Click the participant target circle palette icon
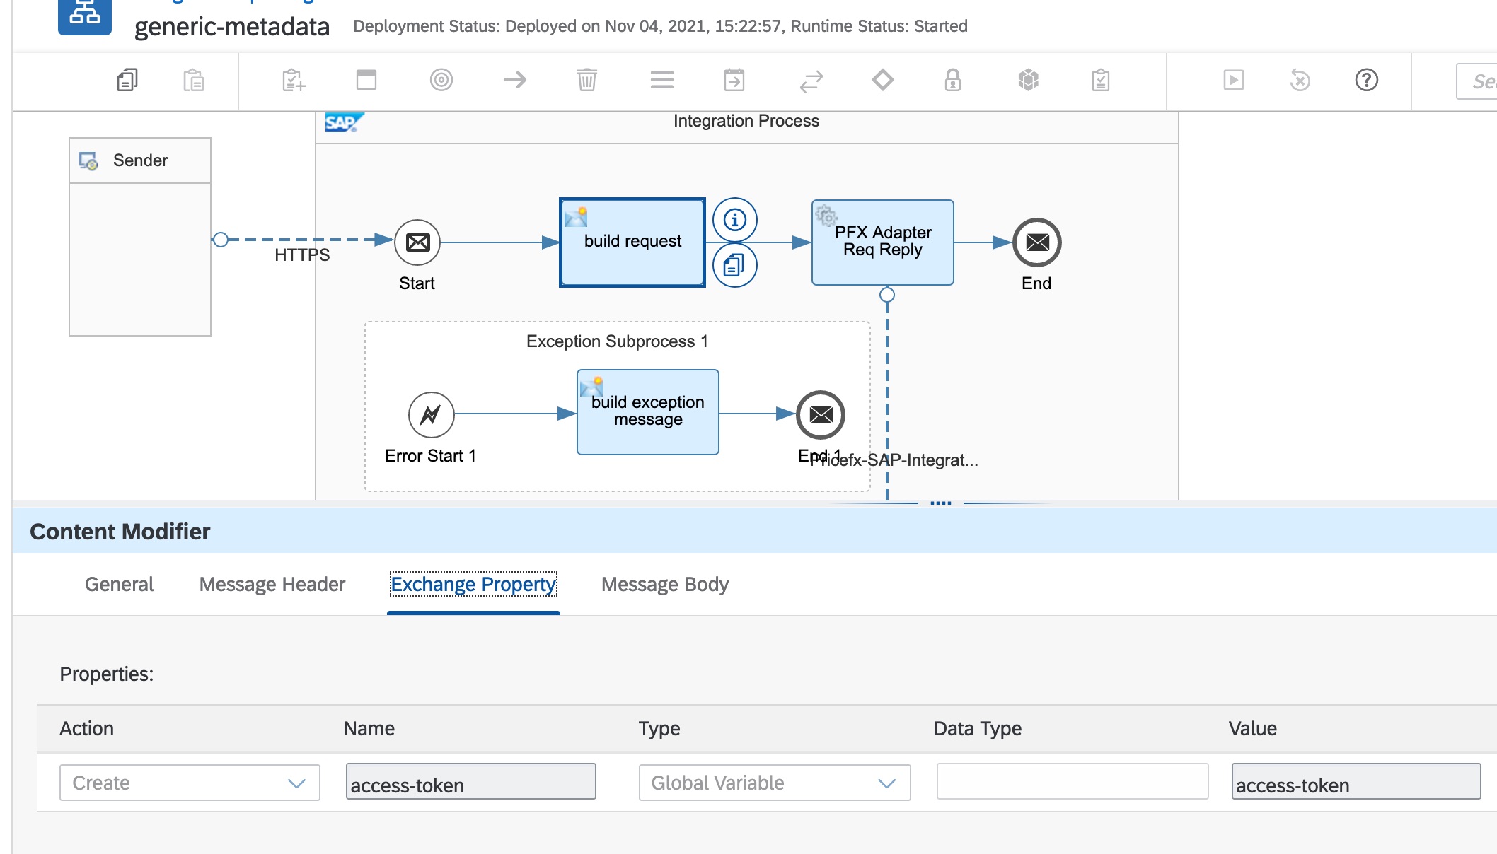Screen dimensions: 1497x854 (441, 80)
